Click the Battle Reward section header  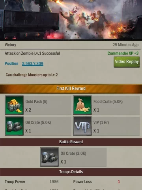(71, 142)
